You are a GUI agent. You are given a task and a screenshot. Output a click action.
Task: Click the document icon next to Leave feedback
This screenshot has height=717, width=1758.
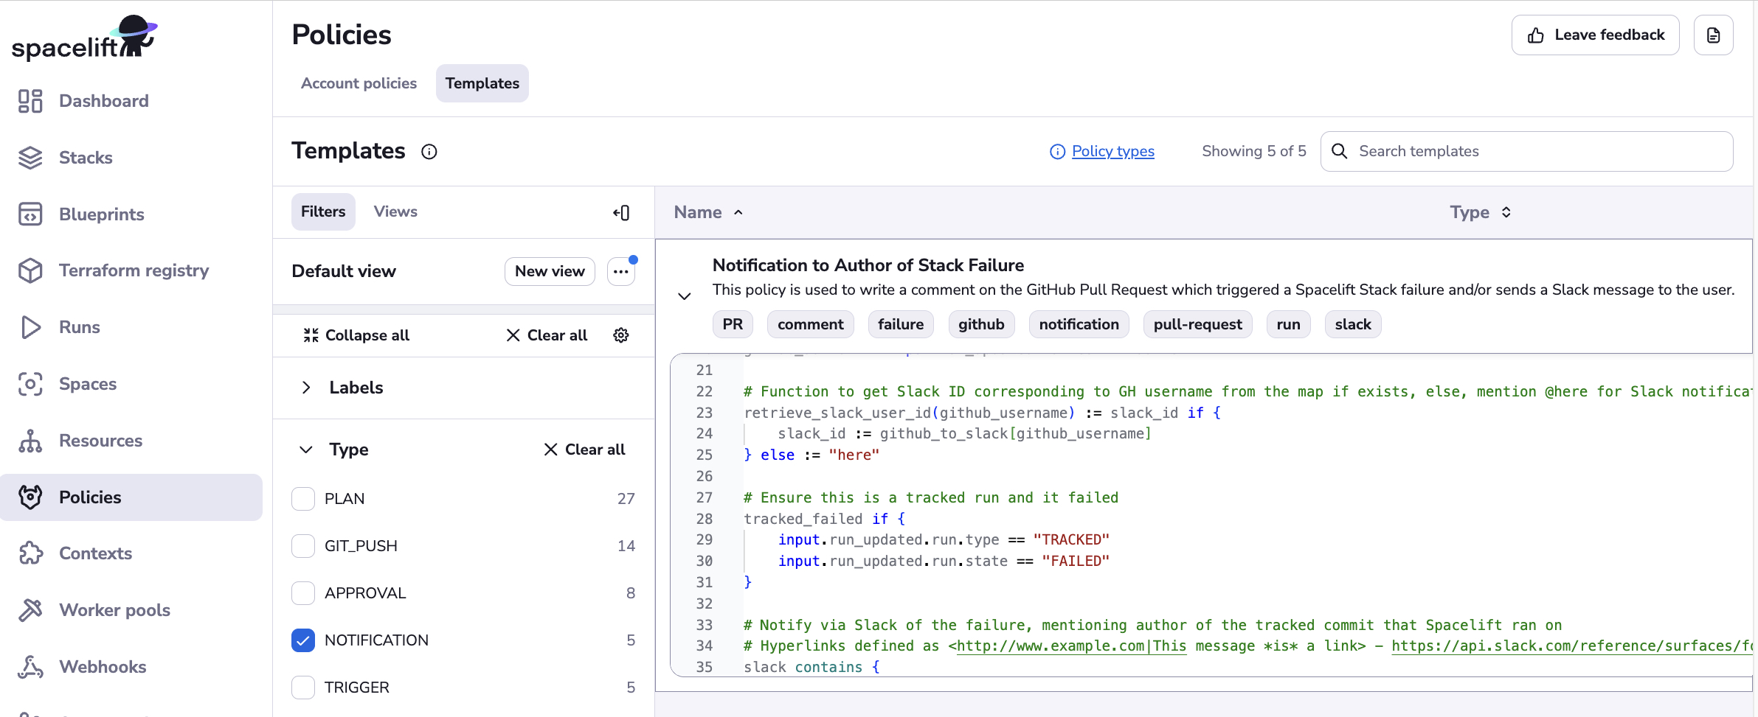pyautogui.click(x=1713, y=35)
